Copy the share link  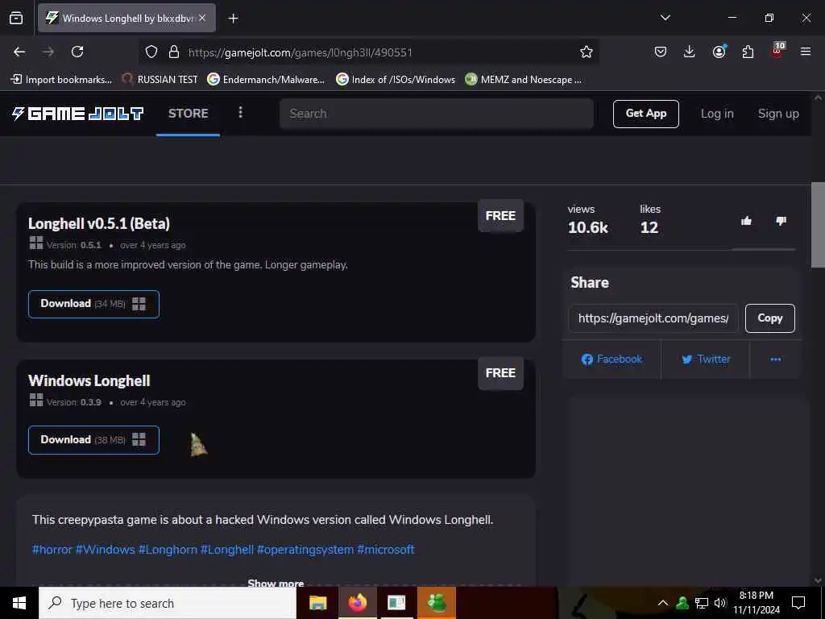769,318
